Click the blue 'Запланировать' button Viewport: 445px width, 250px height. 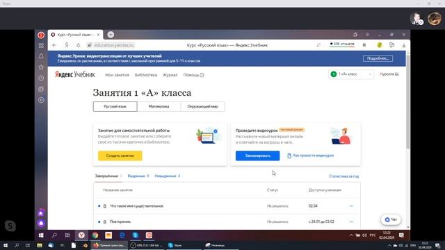coord(257,156)
